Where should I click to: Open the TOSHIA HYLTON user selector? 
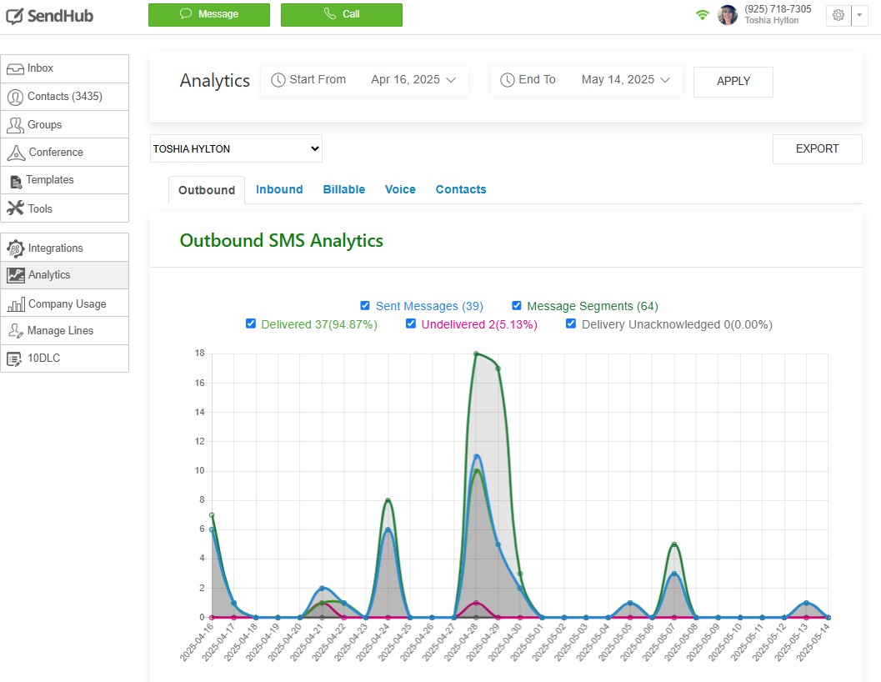236,149
